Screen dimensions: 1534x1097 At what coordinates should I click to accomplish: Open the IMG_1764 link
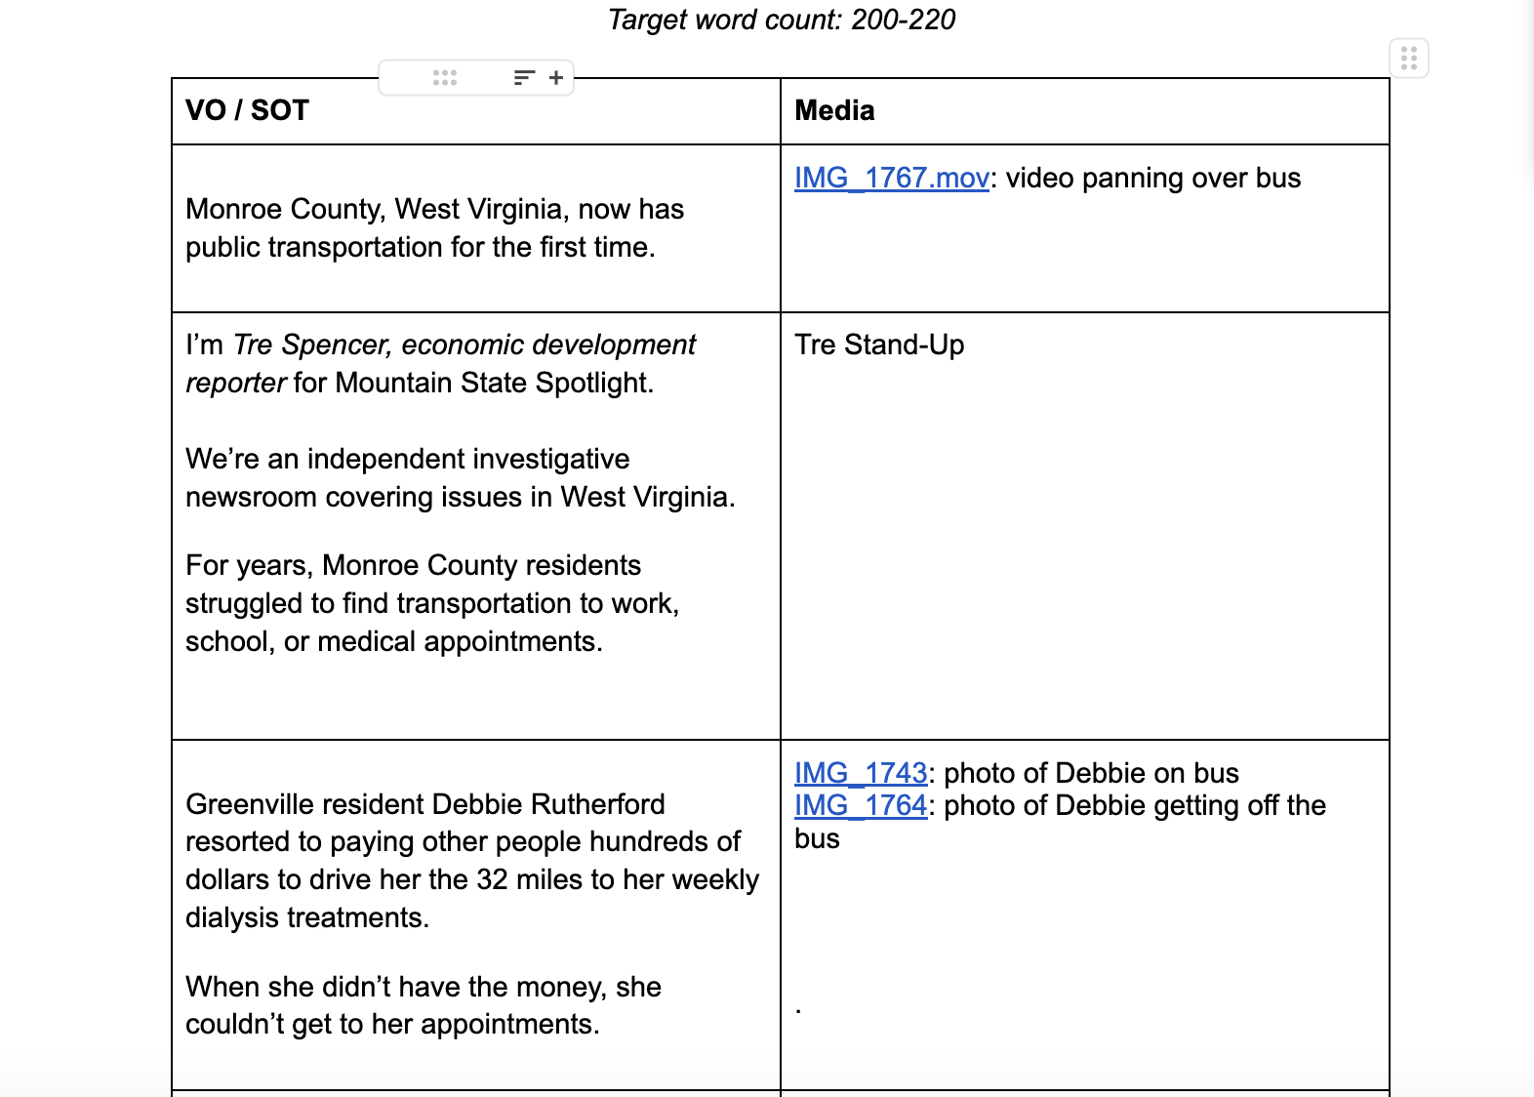coord(861,805)
